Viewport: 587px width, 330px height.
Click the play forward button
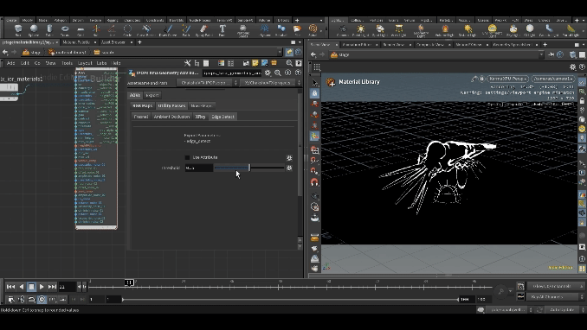(42, 287)
